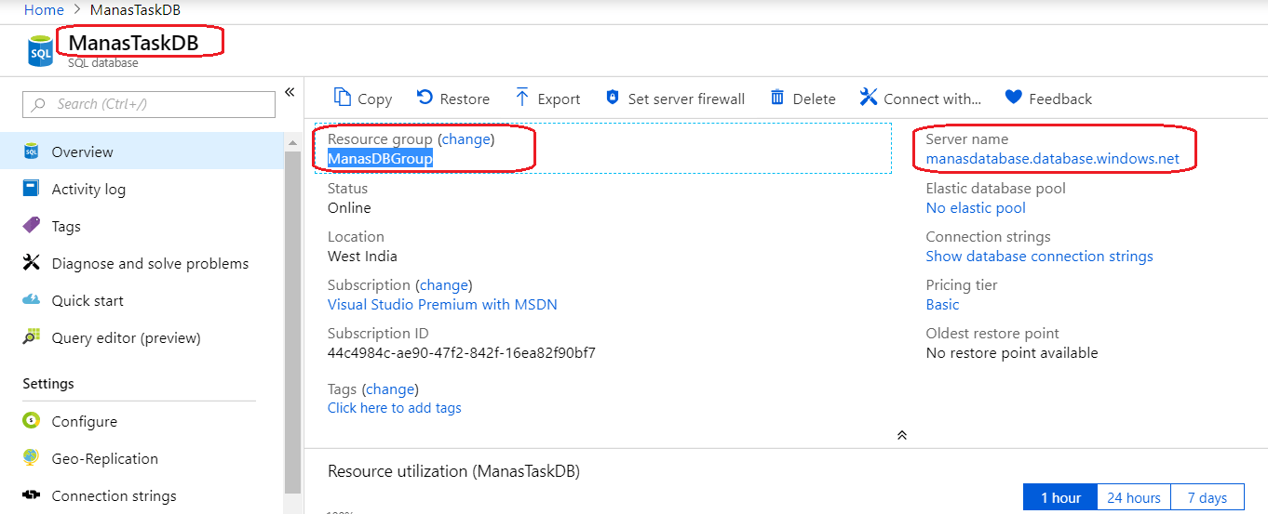Select the 24 hours time range
The height and width of the screenshot is (514, 1268).
point(1134,497)
